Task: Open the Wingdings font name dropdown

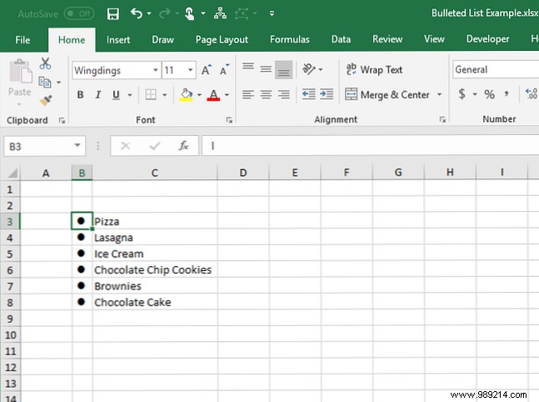Action: (156, 70)
